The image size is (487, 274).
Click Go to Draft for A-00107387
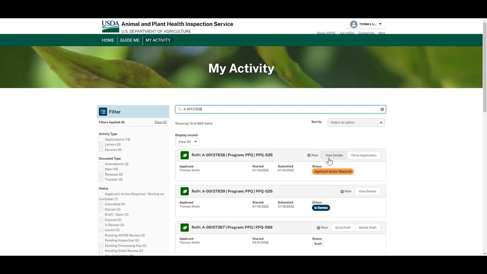(343, 228)
